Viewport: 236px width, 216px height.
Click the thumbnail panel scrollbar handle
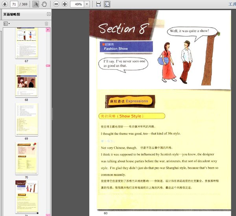pos(48,65)
